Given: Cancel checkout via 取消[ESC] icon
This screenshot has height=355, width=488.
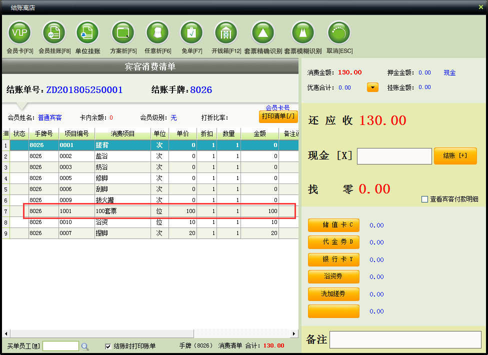Looking at the screenshot, I should (339, 33).
